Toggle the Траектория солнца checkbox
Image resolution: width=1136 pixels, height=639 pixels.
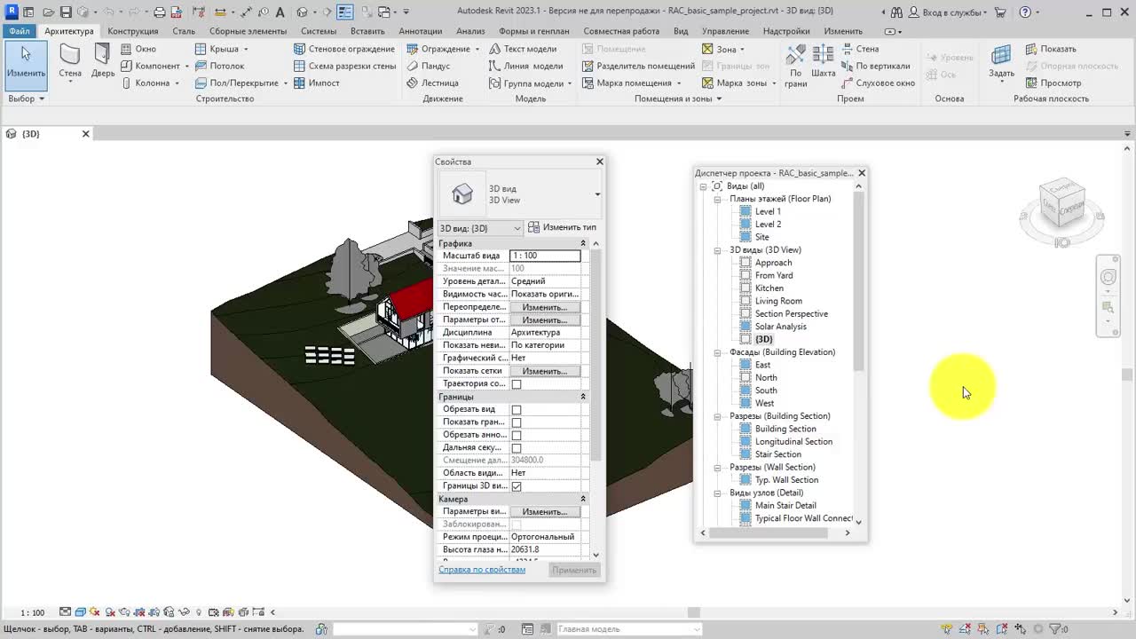click(x=517, y=384)
